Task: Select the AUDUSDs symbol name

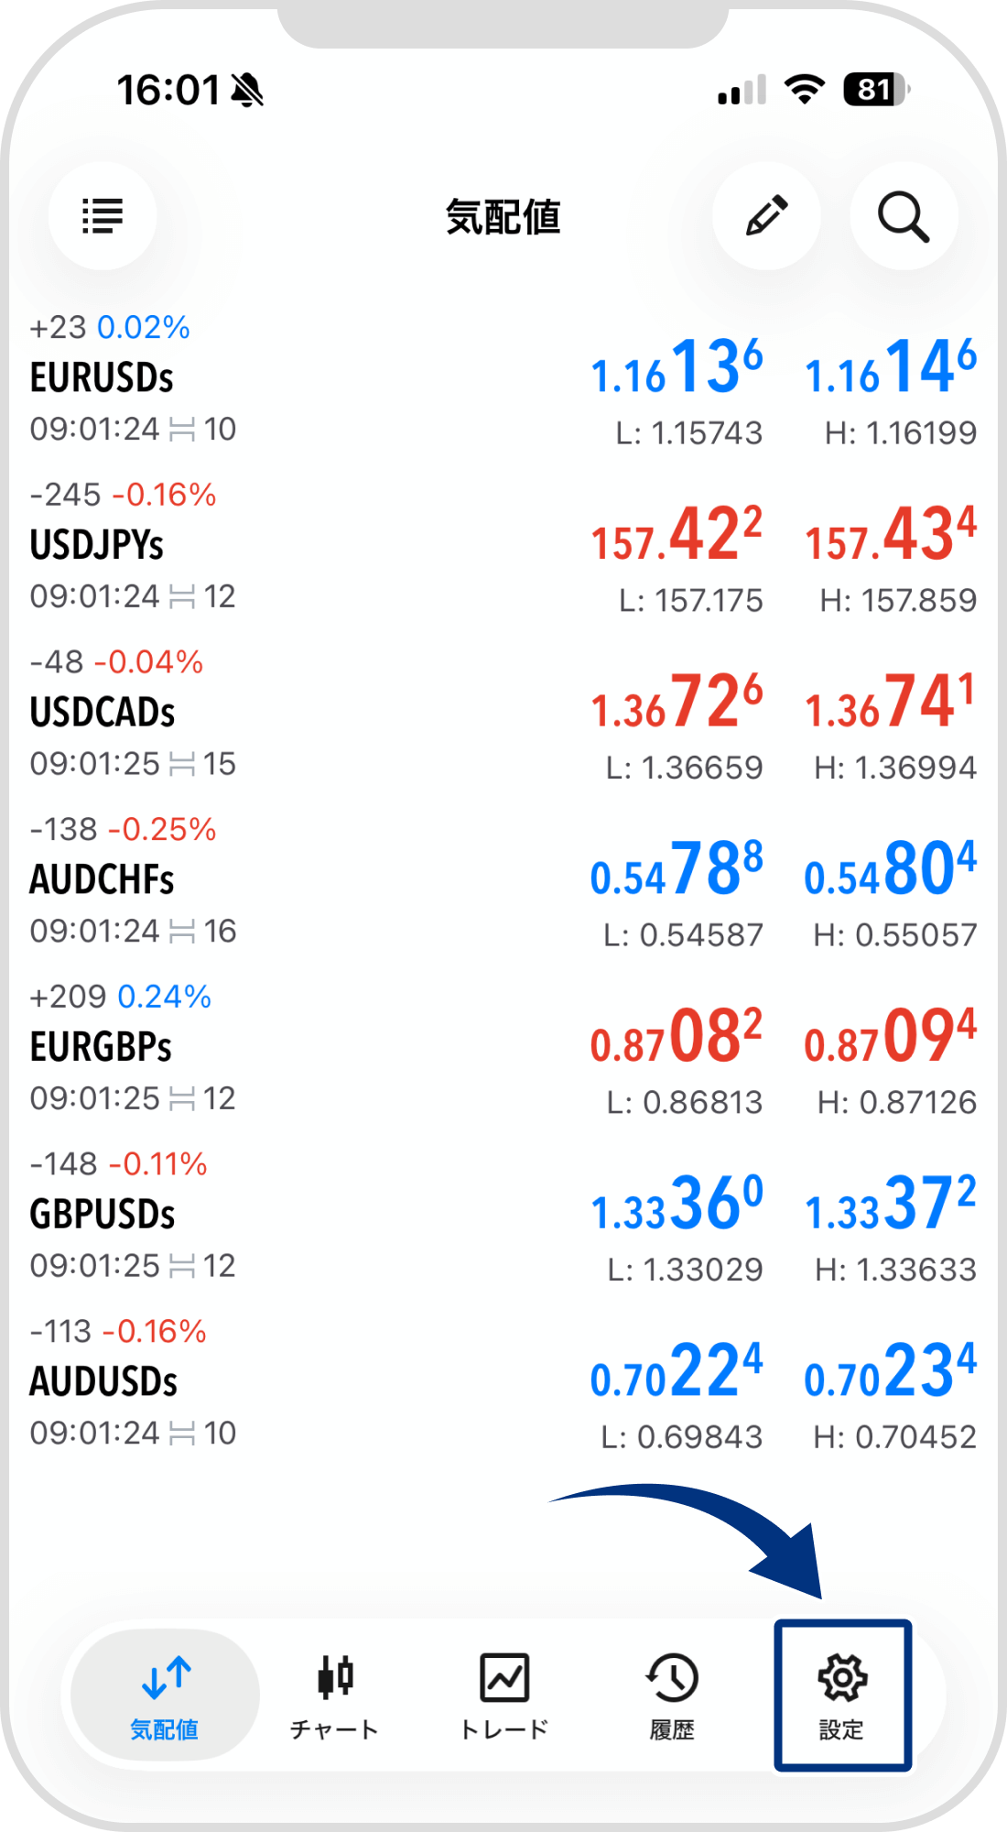Action: click(103, 1381)
